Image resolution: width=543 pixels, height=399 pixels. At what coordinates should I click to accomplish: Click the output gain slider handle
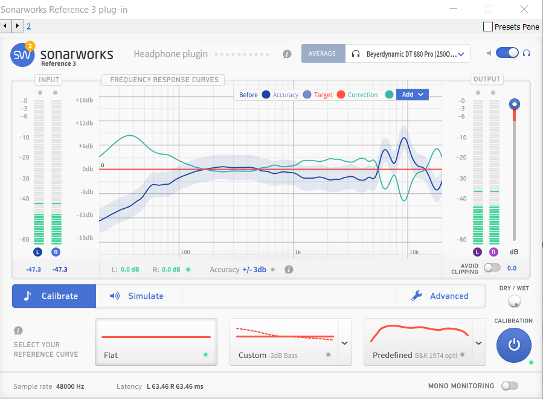[514, 104]
